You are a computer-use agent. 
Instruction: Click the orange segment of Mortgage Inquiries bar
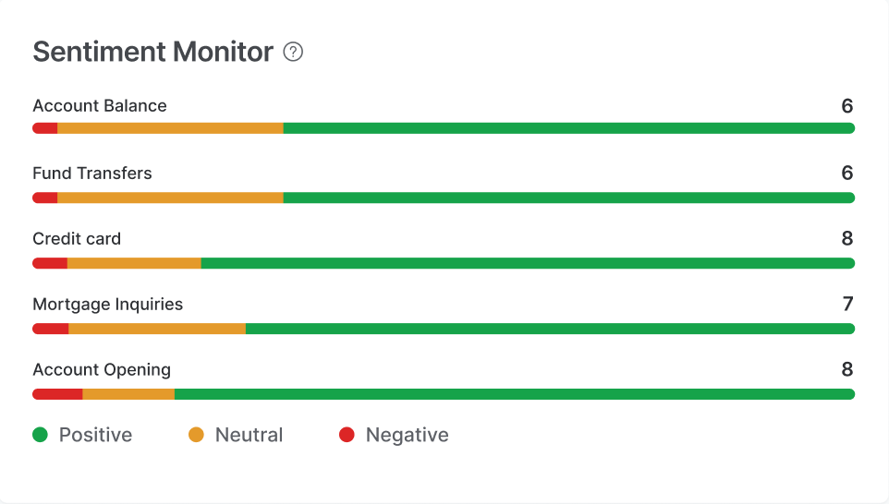coord(157,329)
